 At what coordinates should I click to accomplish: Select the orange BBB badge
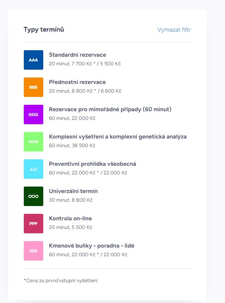tap(33, 87)
